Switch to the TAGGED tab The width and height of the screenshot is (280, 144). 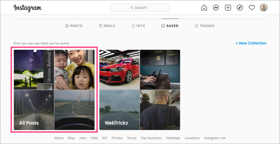pyautogui.click(x=205, y=26)
